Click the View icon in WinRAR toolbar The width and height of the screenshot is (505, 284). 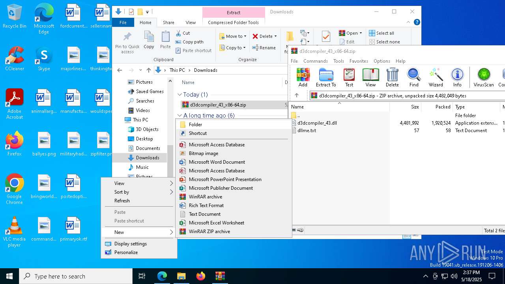point(370,77)
